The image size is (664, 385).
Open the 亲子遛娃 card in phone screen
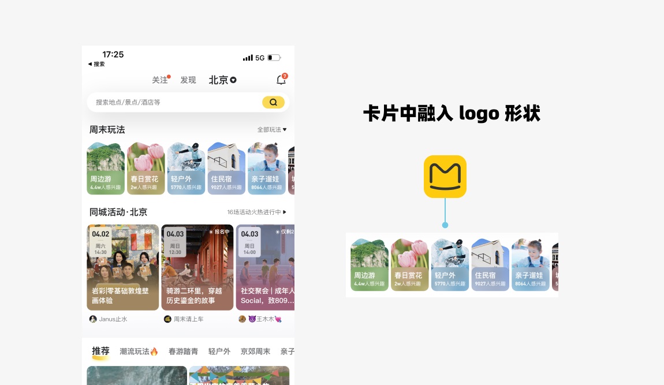[266, 169]
